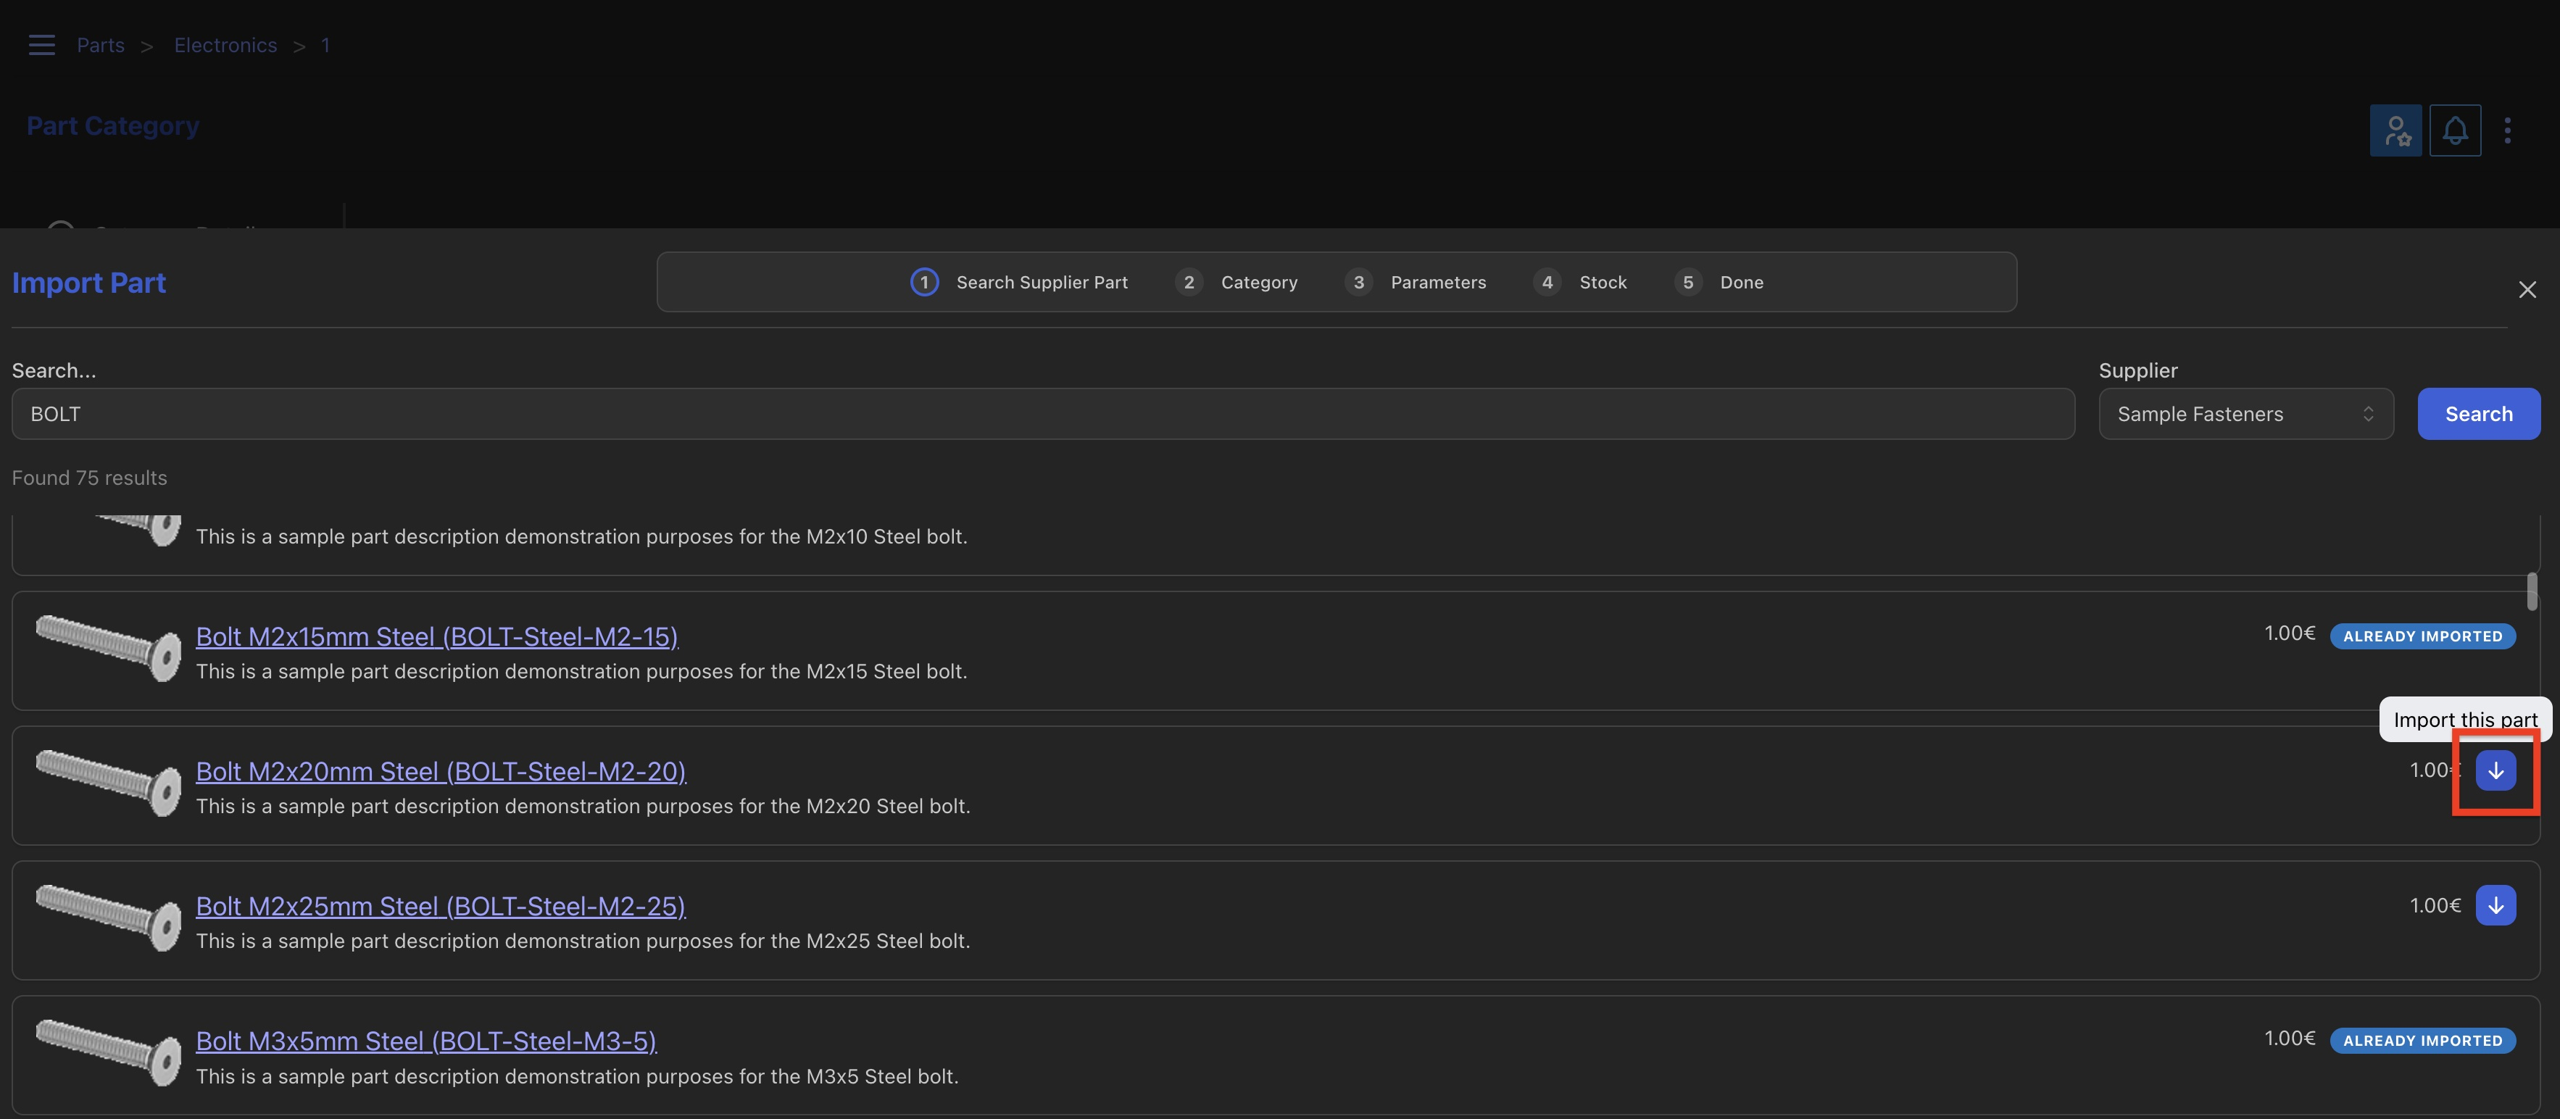Image resolution: width=2560 pixels, height=1119 pixels.
Task: Open the three-dot options menu
Action: tap(2507, 130)
